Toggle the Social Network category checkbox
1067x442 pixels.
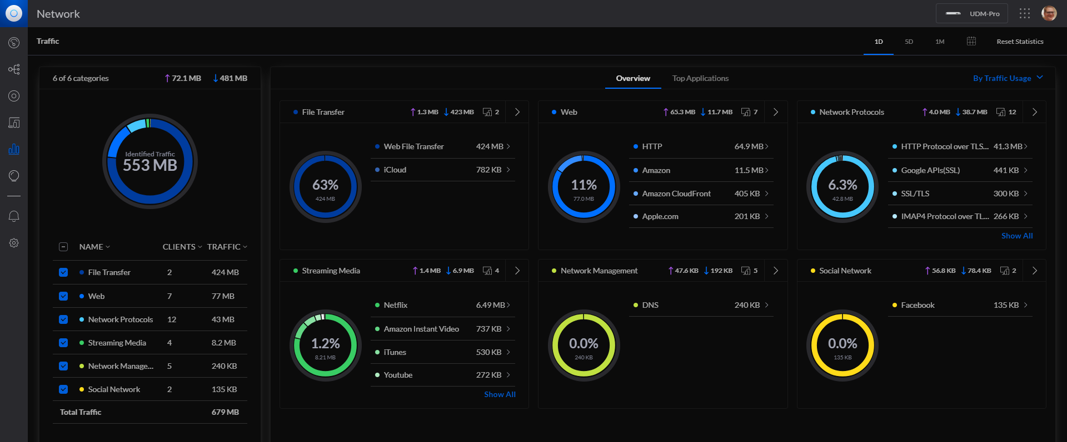[x=63, y=389]
